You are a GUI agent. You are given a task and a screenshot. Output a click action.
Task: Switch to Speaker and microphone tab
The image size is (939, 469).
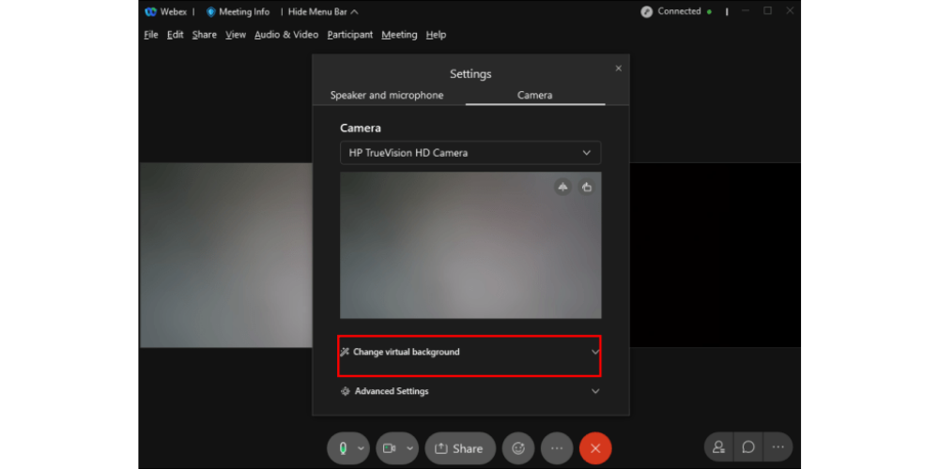(x=387, y=95)
